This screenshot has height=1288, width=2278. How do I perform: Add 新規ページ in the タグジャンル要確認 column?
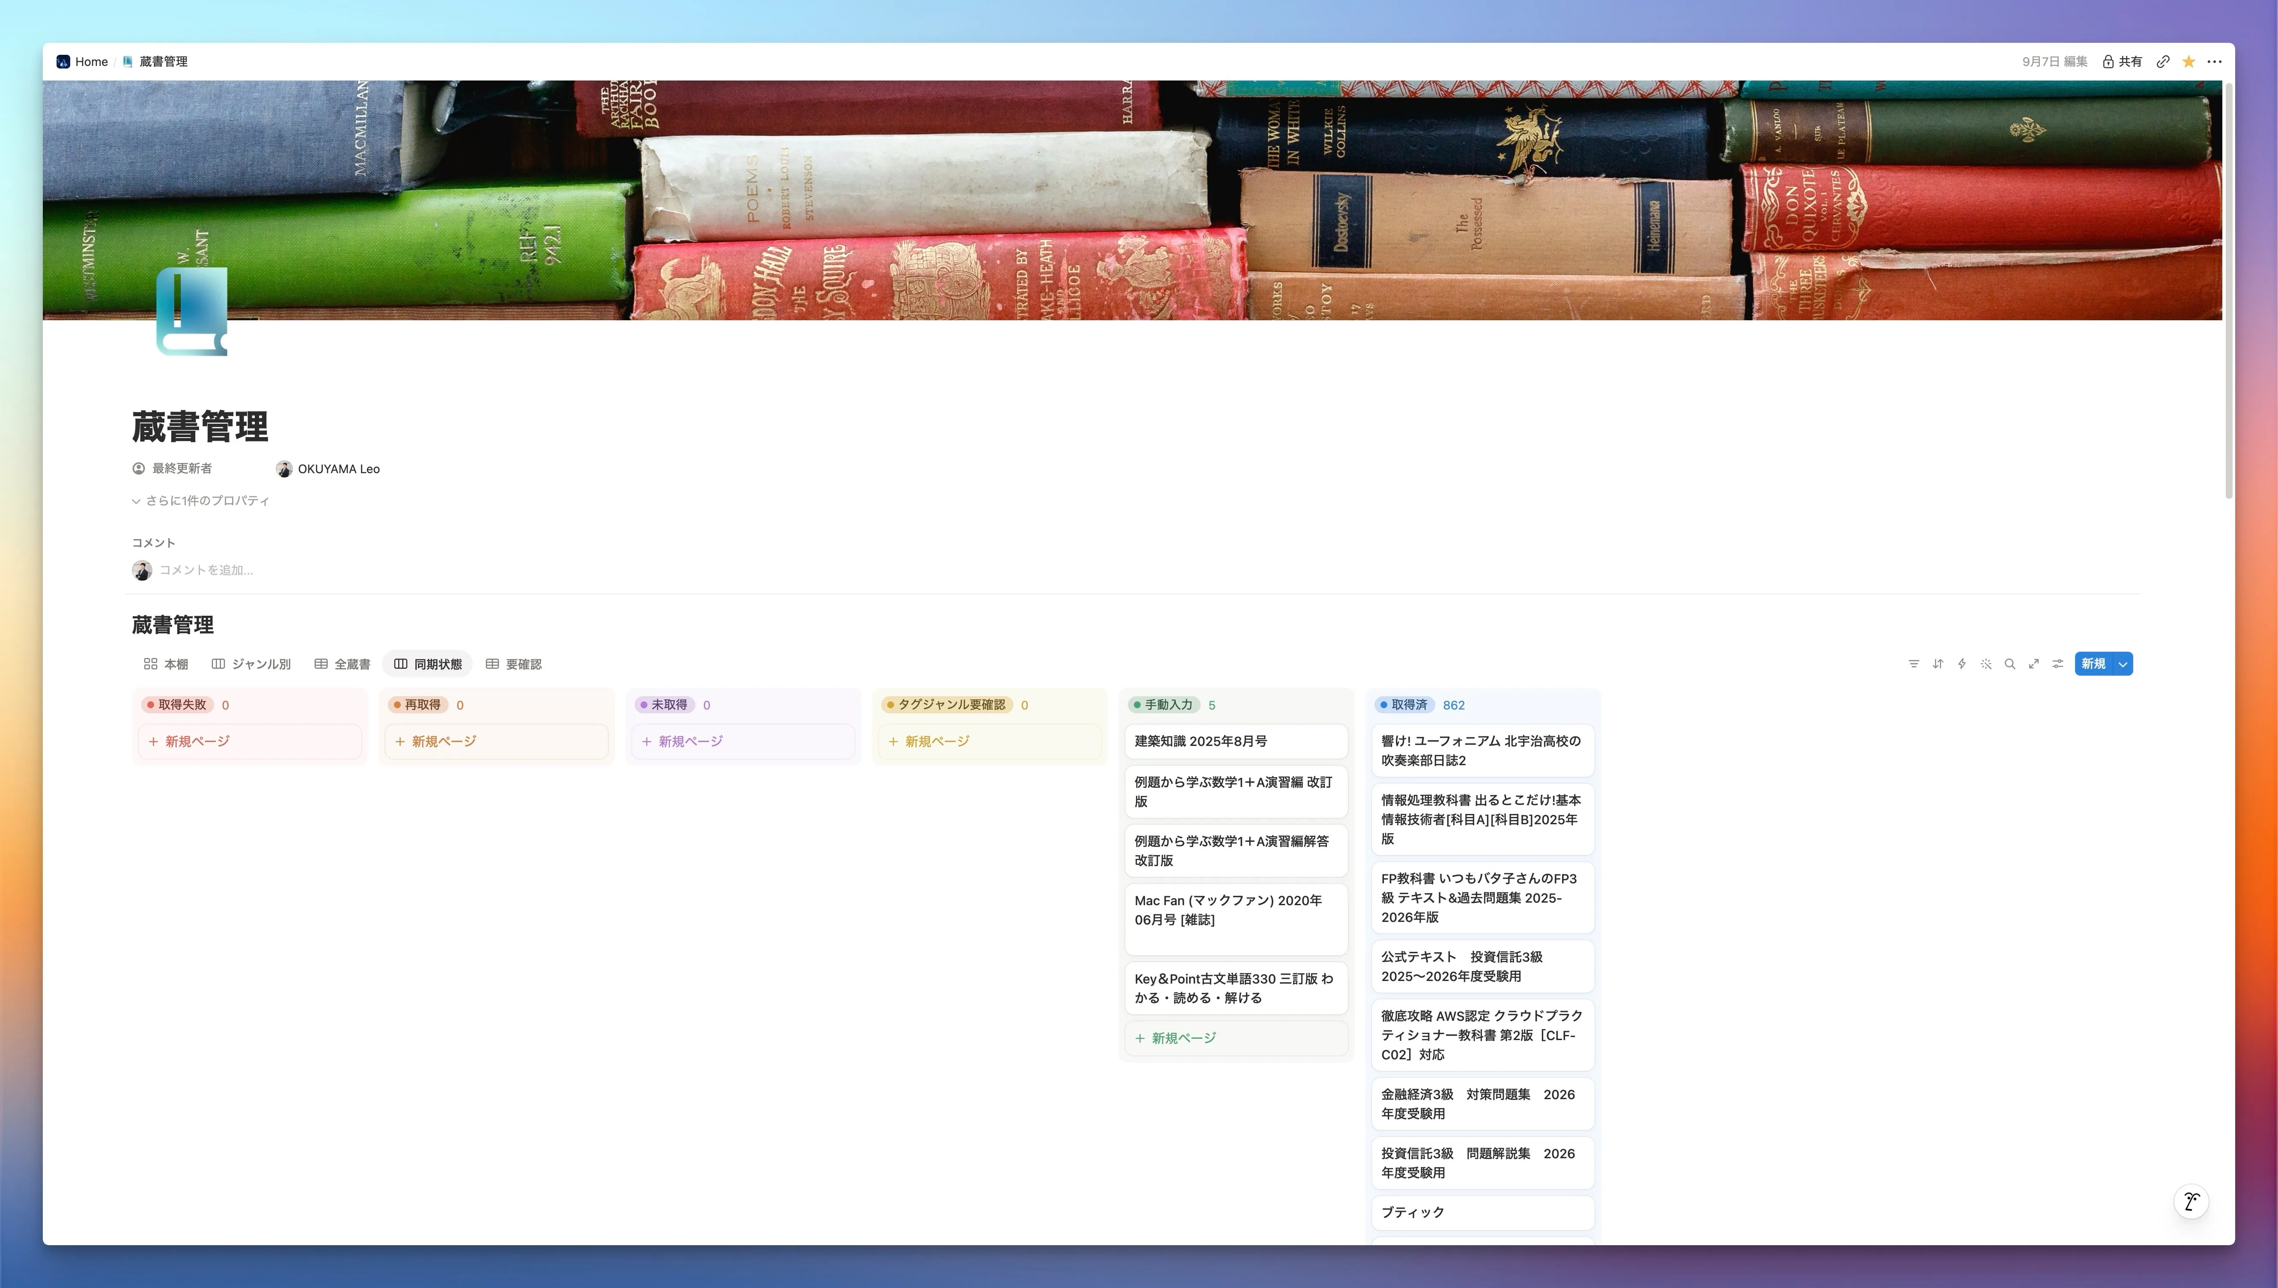pos(990,741)
